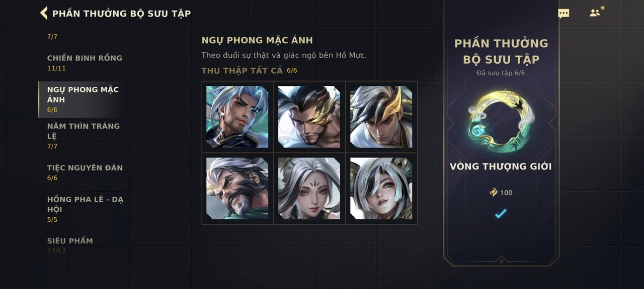Tap the currency icon next to 100

tap(494, 193)
